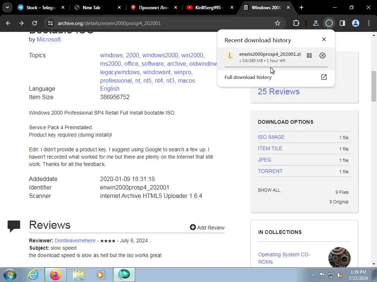Download the ITEM TILE option
Viewport: 377px width, 282px height.
pos(270,148)
